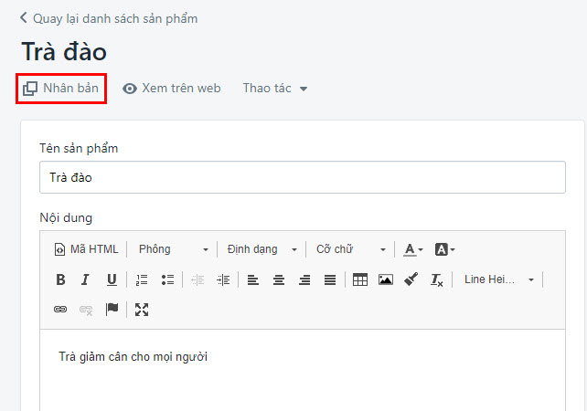Image resolution: width=587 pixels, height=411 pixels.
Task: Align text right
Action: 304,279
